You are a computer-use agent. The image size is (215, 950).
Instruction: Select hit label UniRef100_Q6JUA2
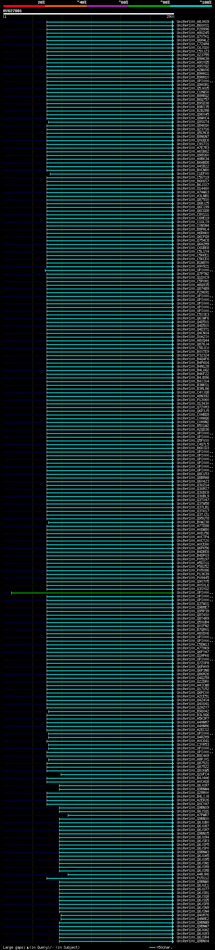click(193, 930)
